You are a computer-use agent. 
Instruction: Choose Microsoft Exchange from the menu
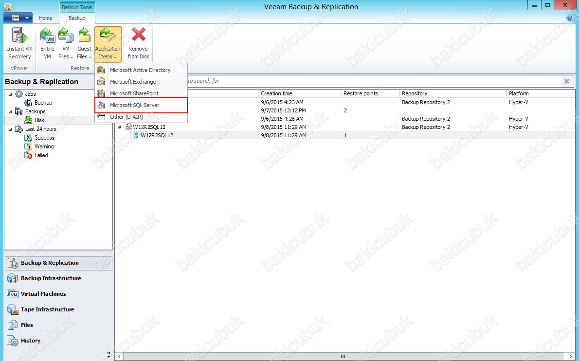tap(141, 82)
